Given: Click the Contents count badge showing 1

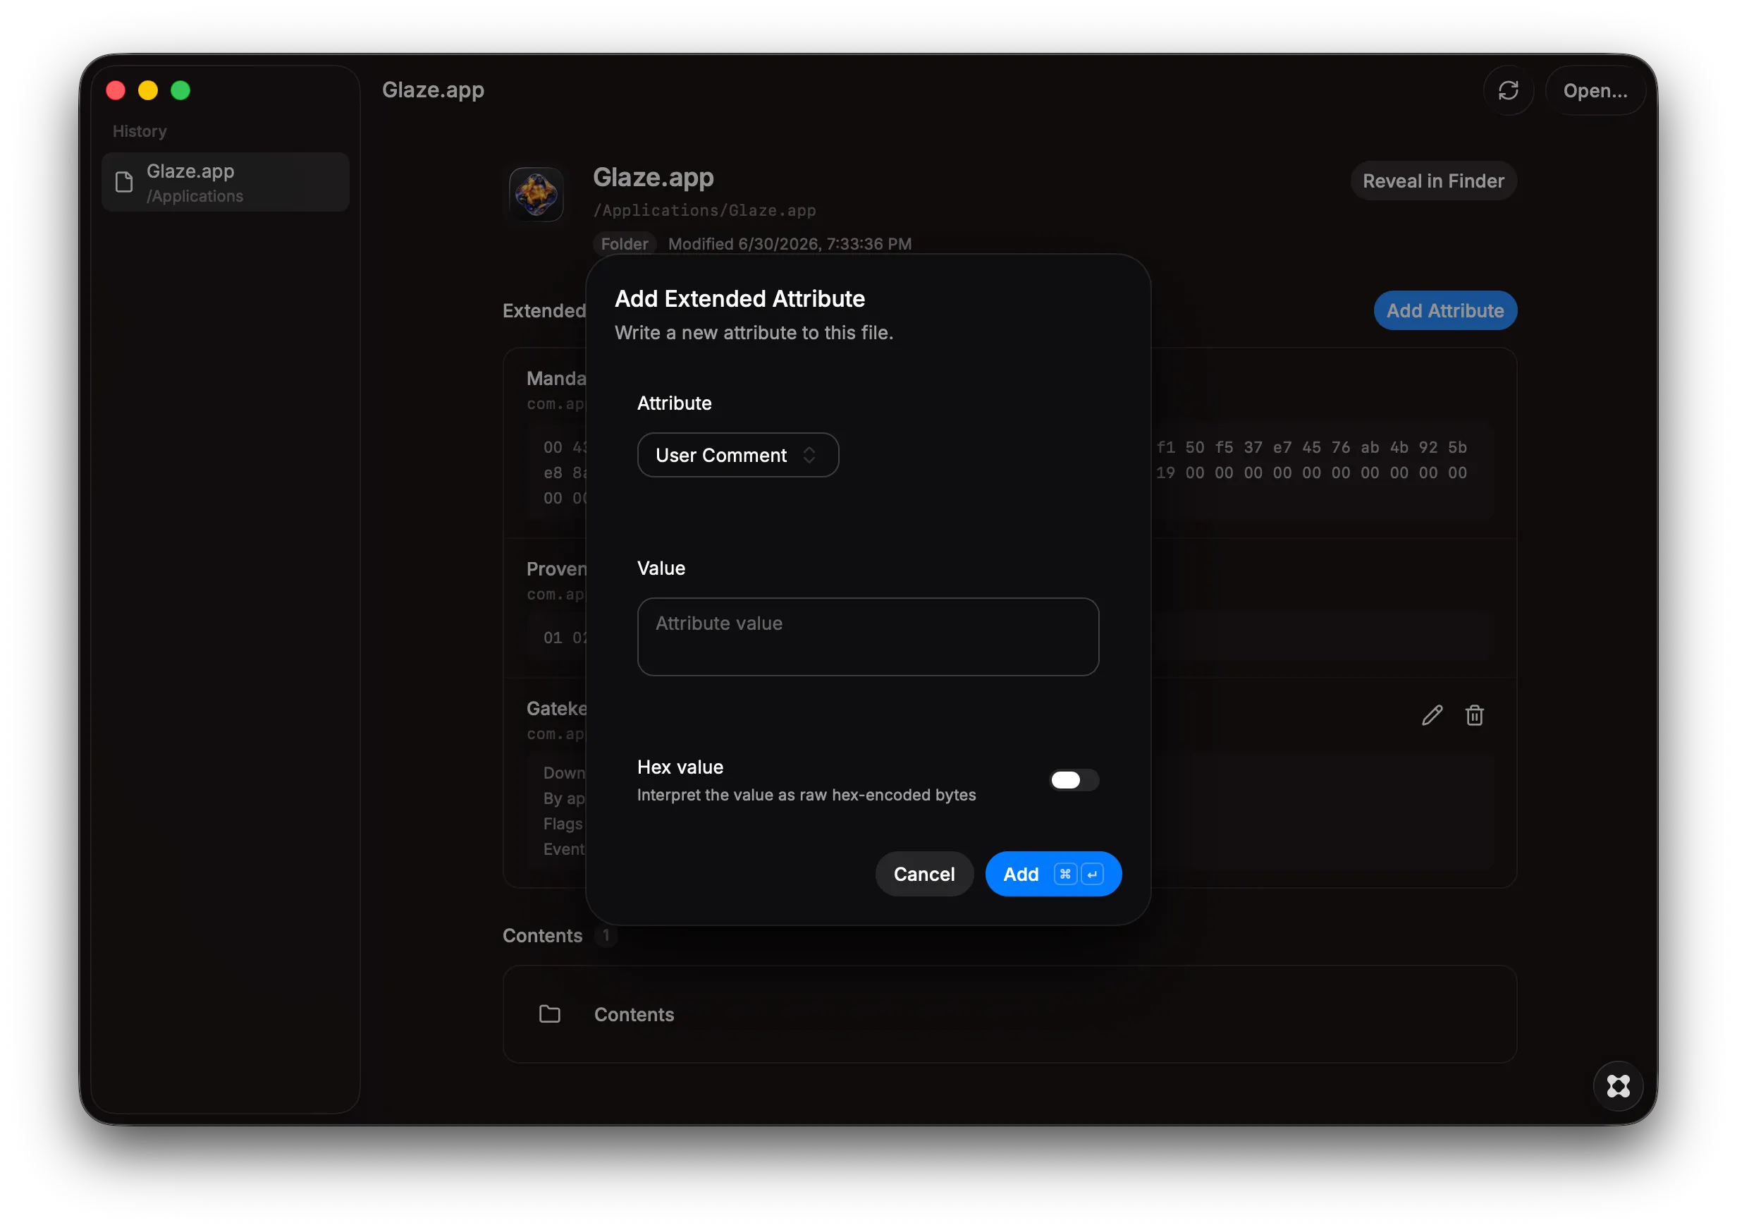Looking at the screenshot, I should 606,935.
